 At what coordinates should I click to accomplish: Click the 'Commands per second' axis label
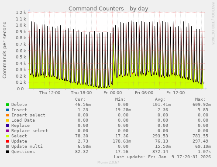(4, 50)
